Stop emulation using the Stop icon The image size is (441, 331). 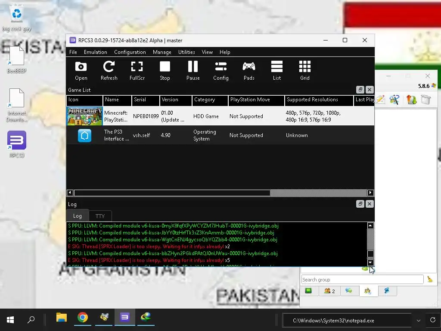pyautogui.click(x=165, y=71)
